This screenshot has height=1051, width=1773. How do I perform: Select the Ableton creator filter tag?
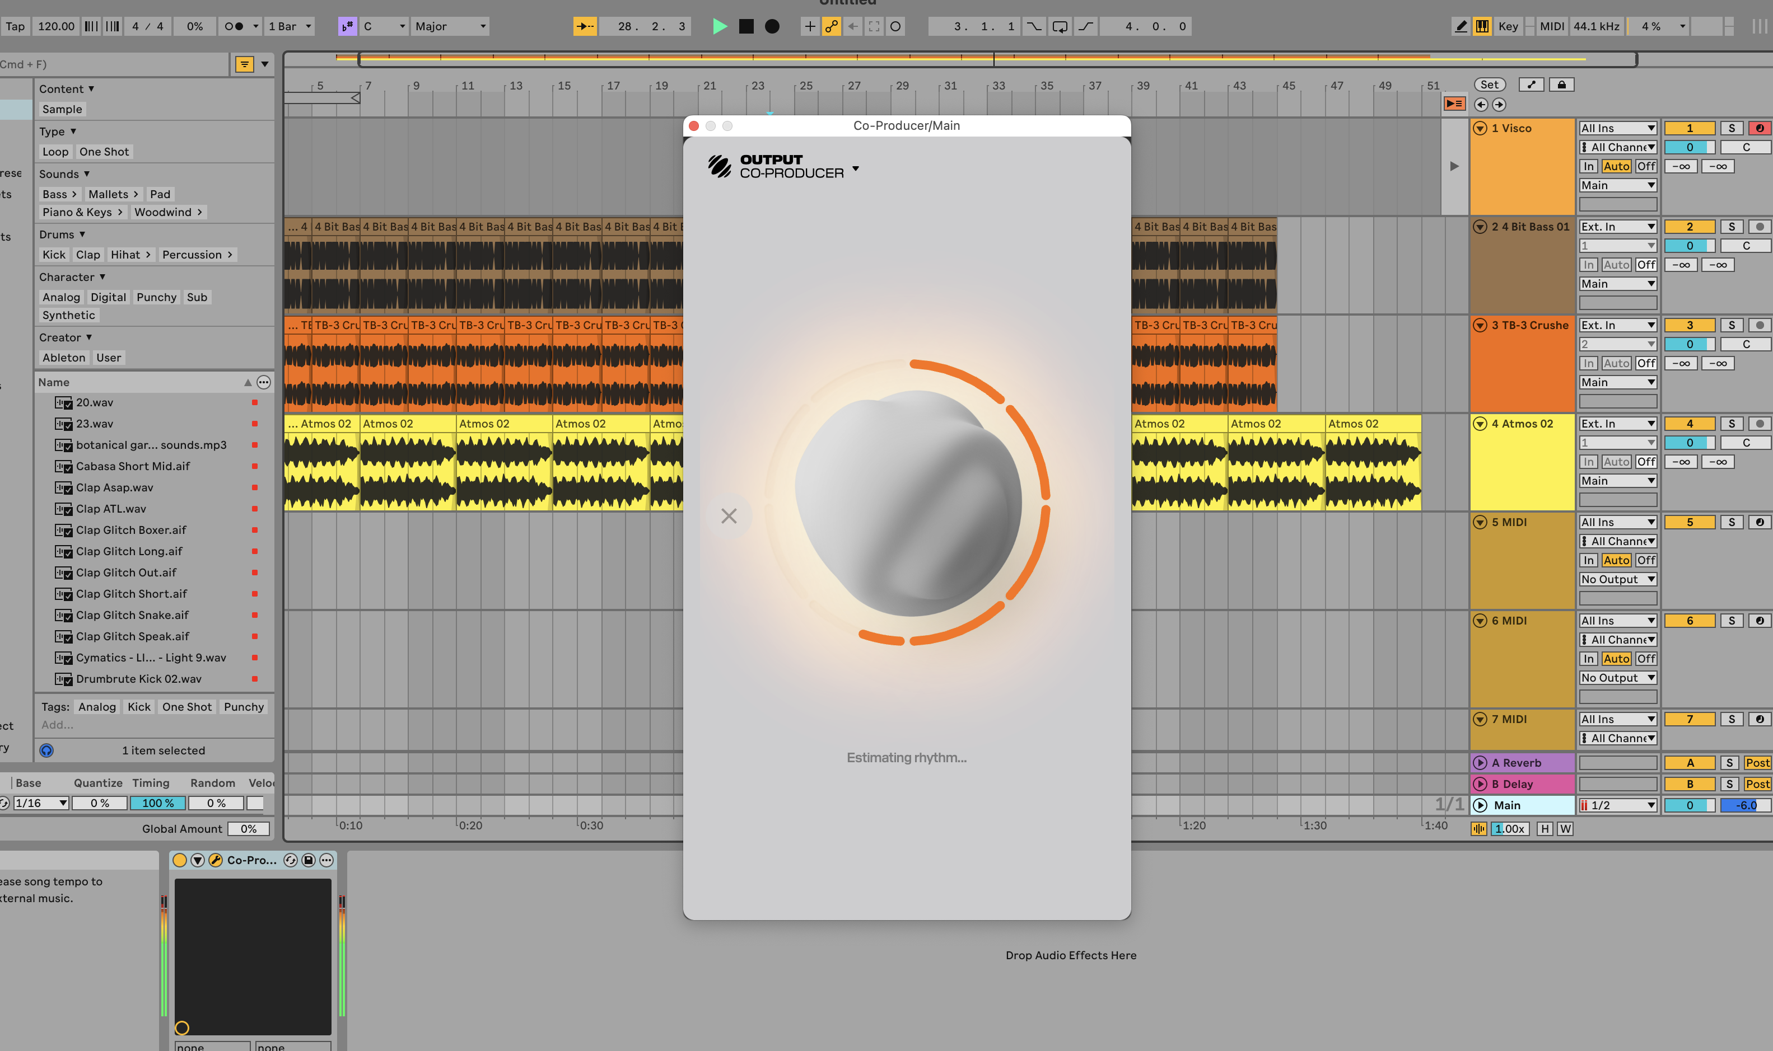coord(64,358)
